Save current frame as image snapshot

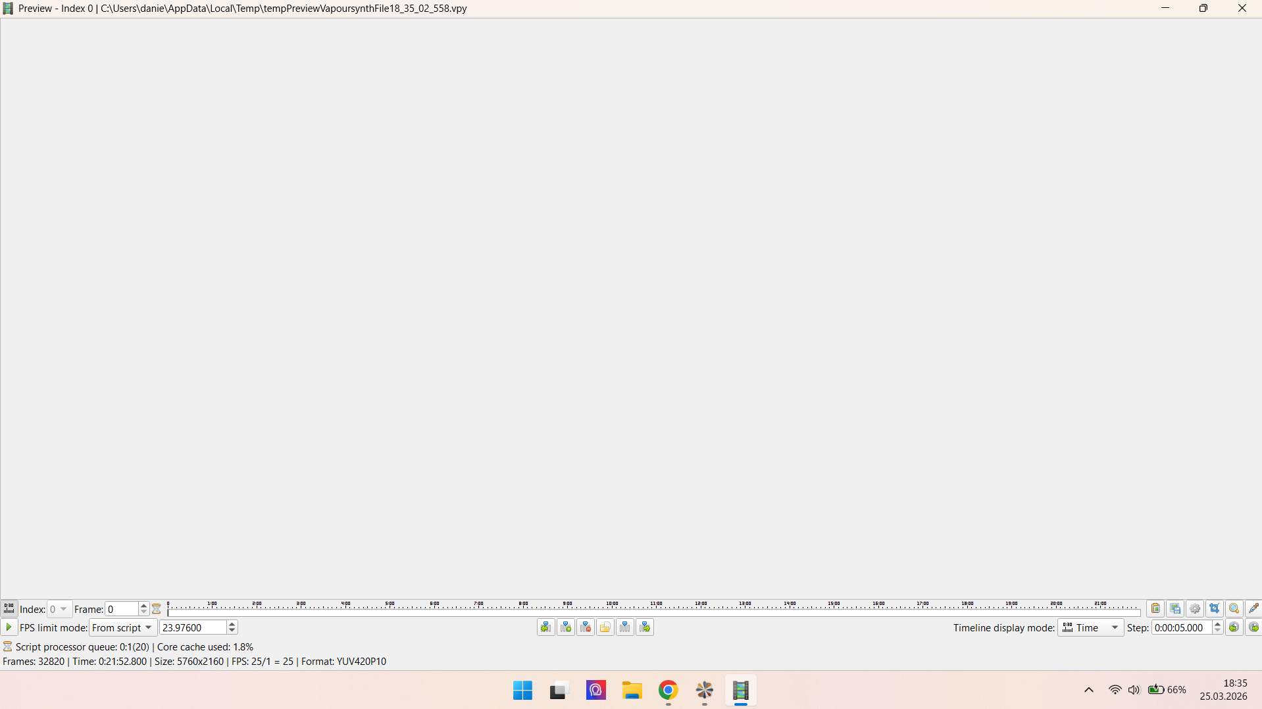1176,608
